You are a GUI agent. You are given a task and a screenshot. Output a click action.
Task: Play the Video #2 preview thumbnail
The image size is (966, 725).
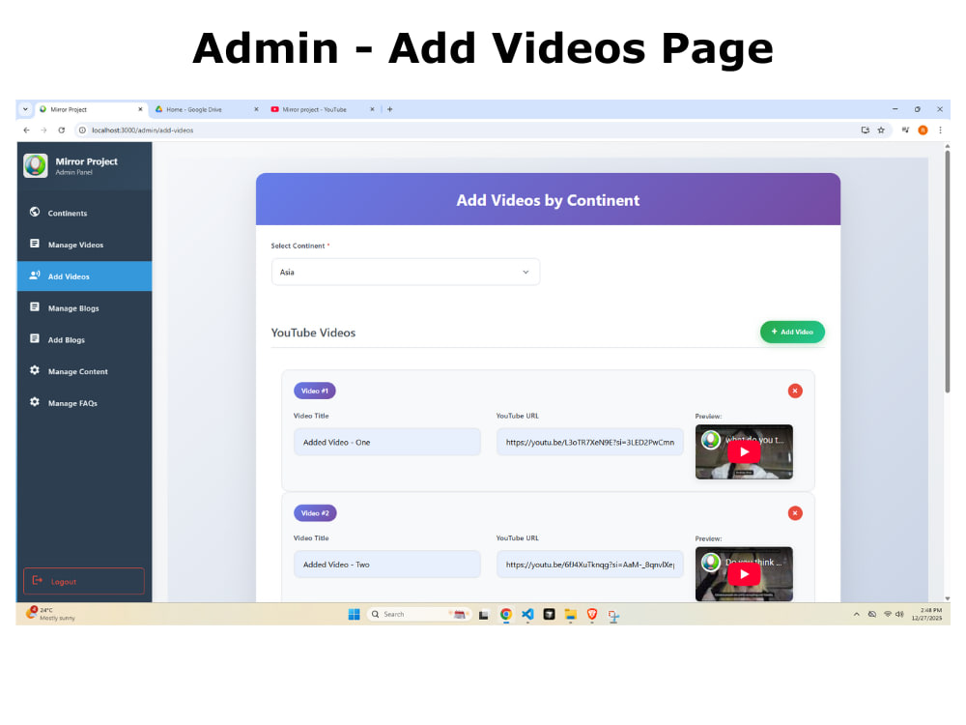pos(744,574)
